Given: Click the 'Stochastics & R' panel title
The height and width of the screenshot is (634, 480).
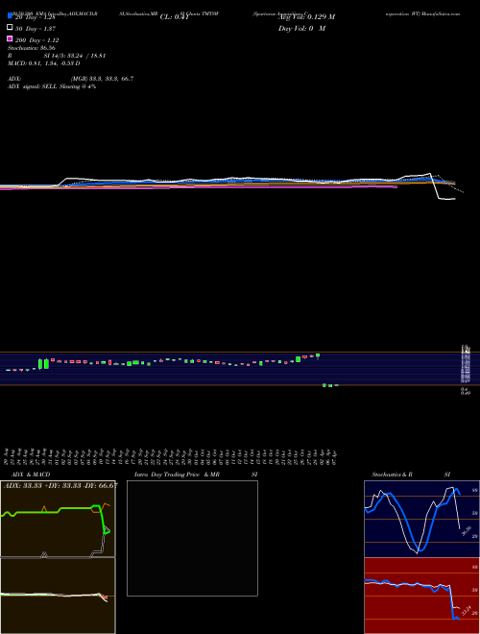Looking at the screenshot, I should point(392,475).
